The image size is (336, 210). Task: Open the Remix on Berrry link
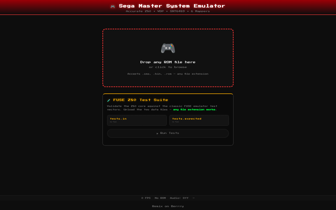click(x=168, y=206)
